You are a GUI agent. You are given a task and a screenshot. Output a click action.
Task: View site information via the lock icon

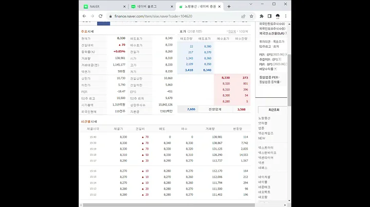110,16
